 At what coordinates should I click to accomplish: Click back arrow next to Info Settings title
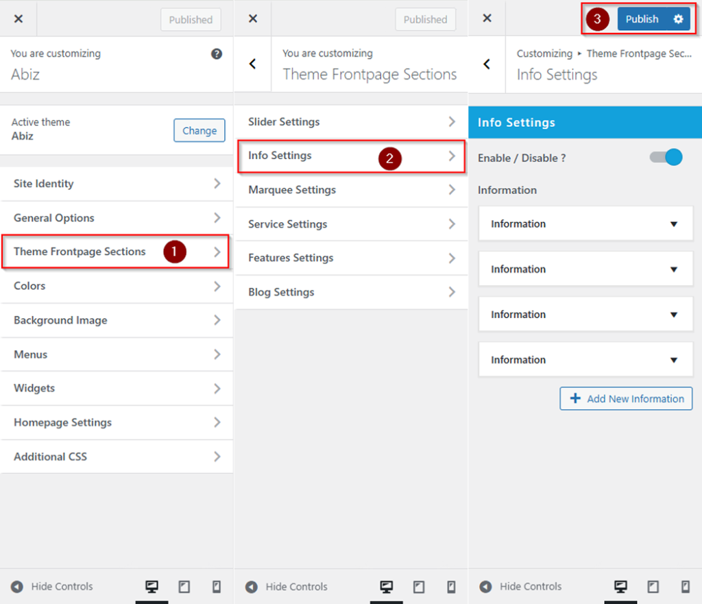487,64
